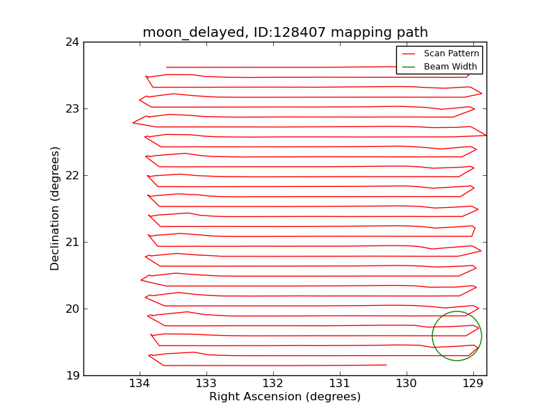Click the green beam width circle
This screenshot has width=556, height=417.
(457, 336)
